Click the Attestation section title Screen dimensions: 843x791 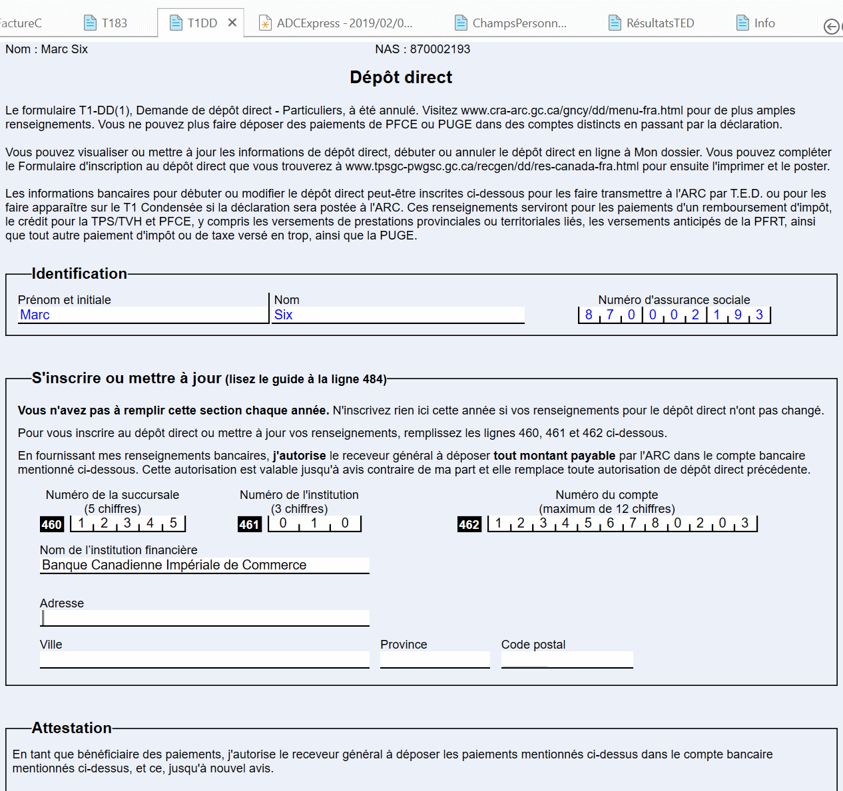point(72,728)
